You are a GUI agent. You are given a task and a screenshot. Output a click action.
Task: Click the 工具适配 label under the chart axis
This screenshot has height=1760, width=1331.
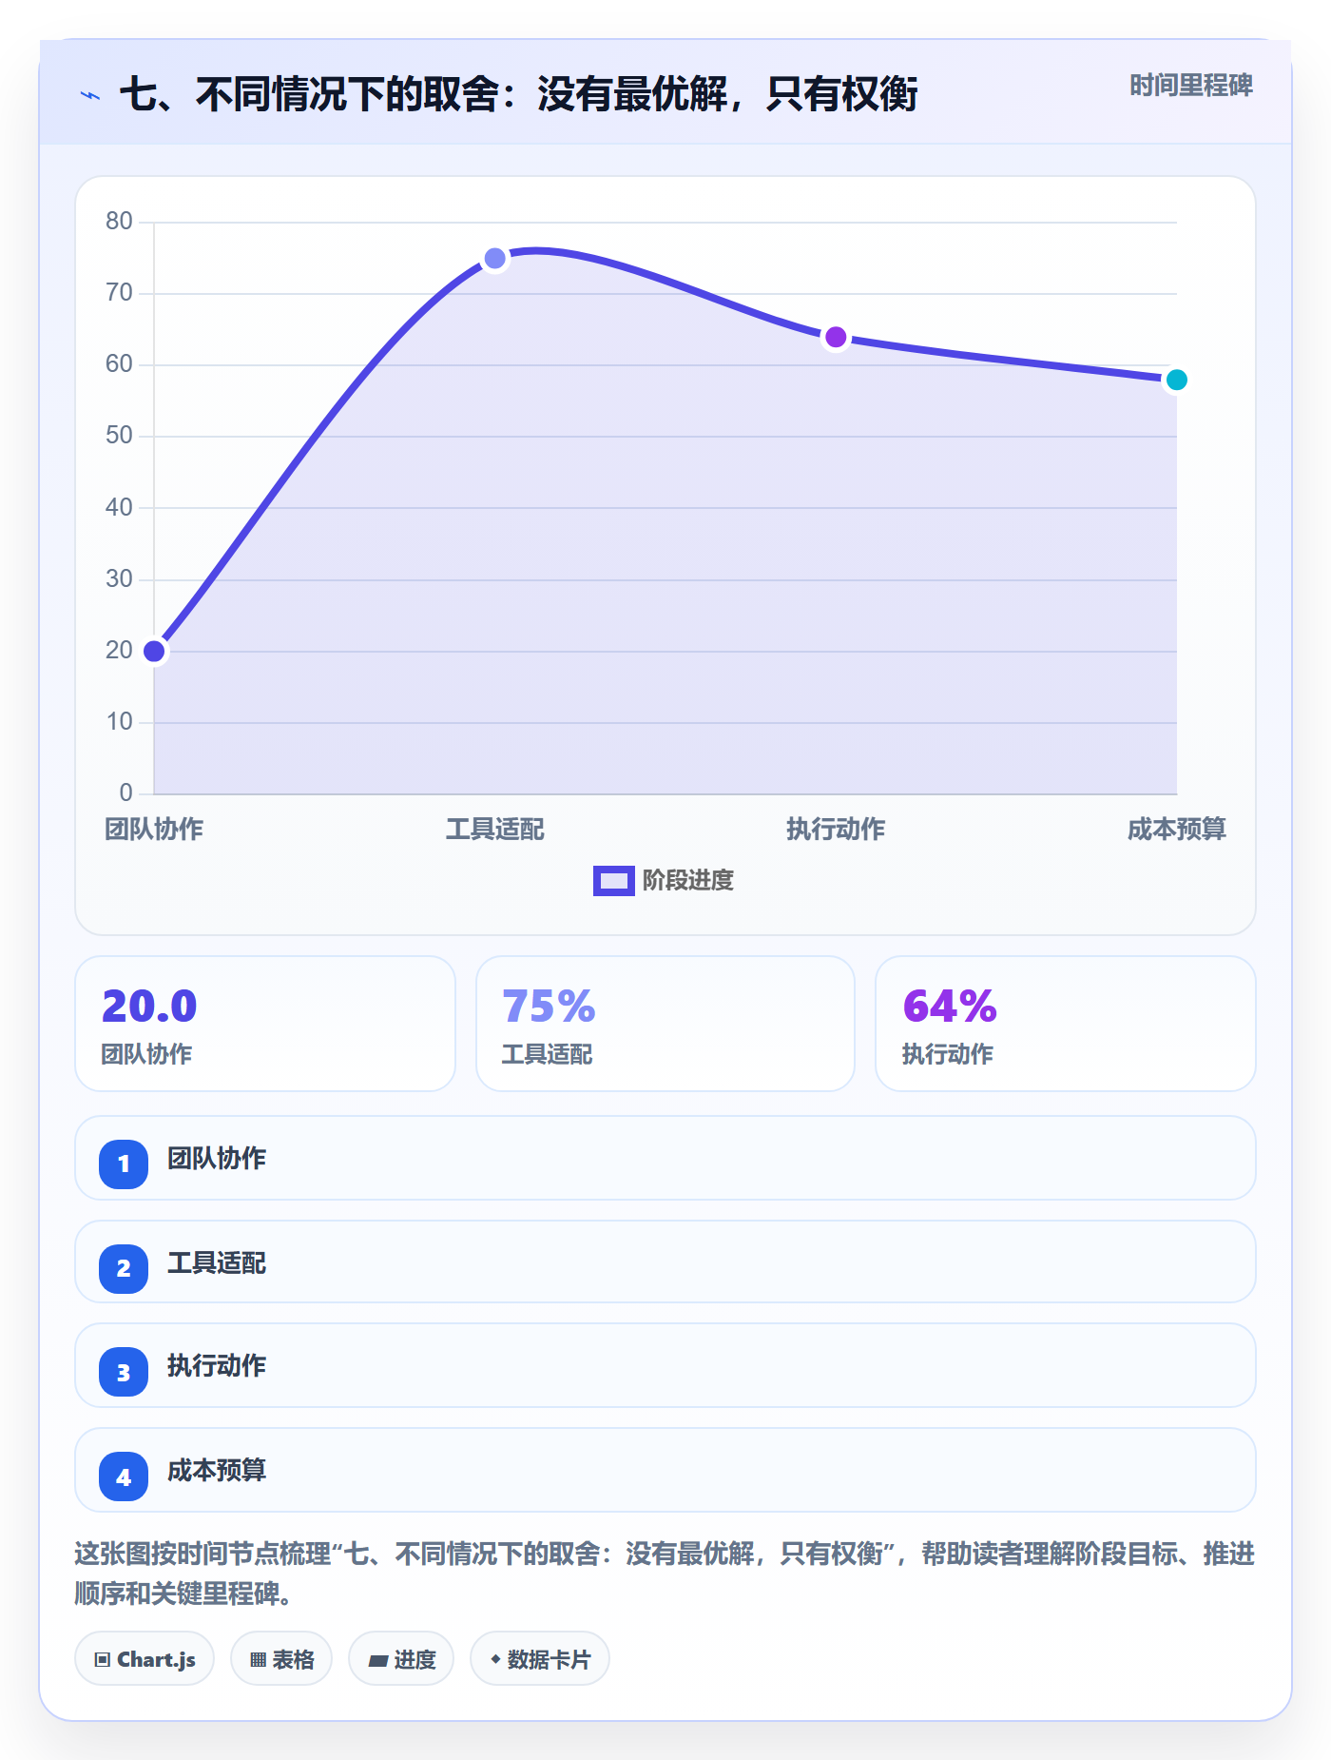pos(495,830)
